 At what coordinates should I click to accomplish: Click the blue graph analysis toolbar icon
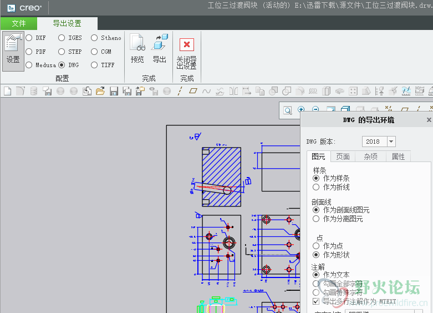point(406,91)
